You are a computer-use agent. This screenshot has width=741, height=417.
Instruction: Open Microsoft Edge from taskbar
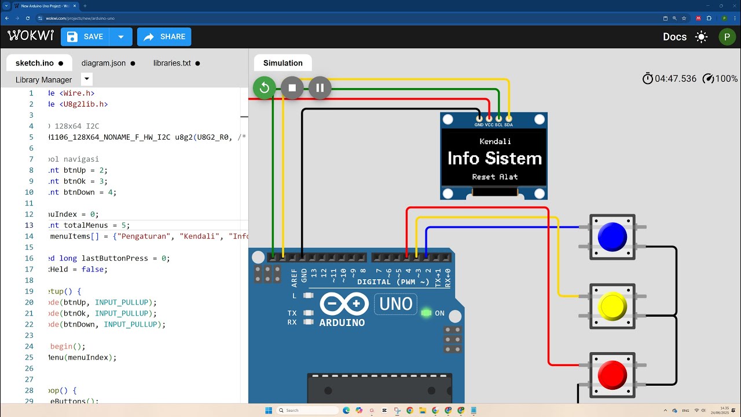pos(346,410)
